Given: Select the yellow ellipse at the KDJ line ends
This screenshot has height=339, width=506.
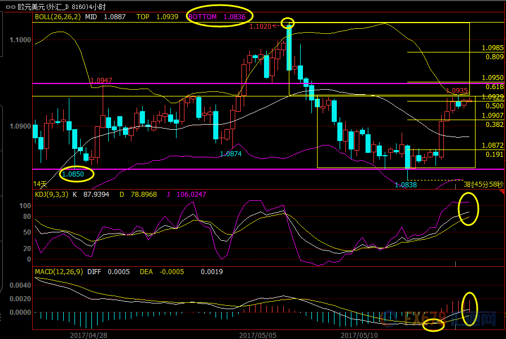Looking at the screenshot, I should (469, 208).
